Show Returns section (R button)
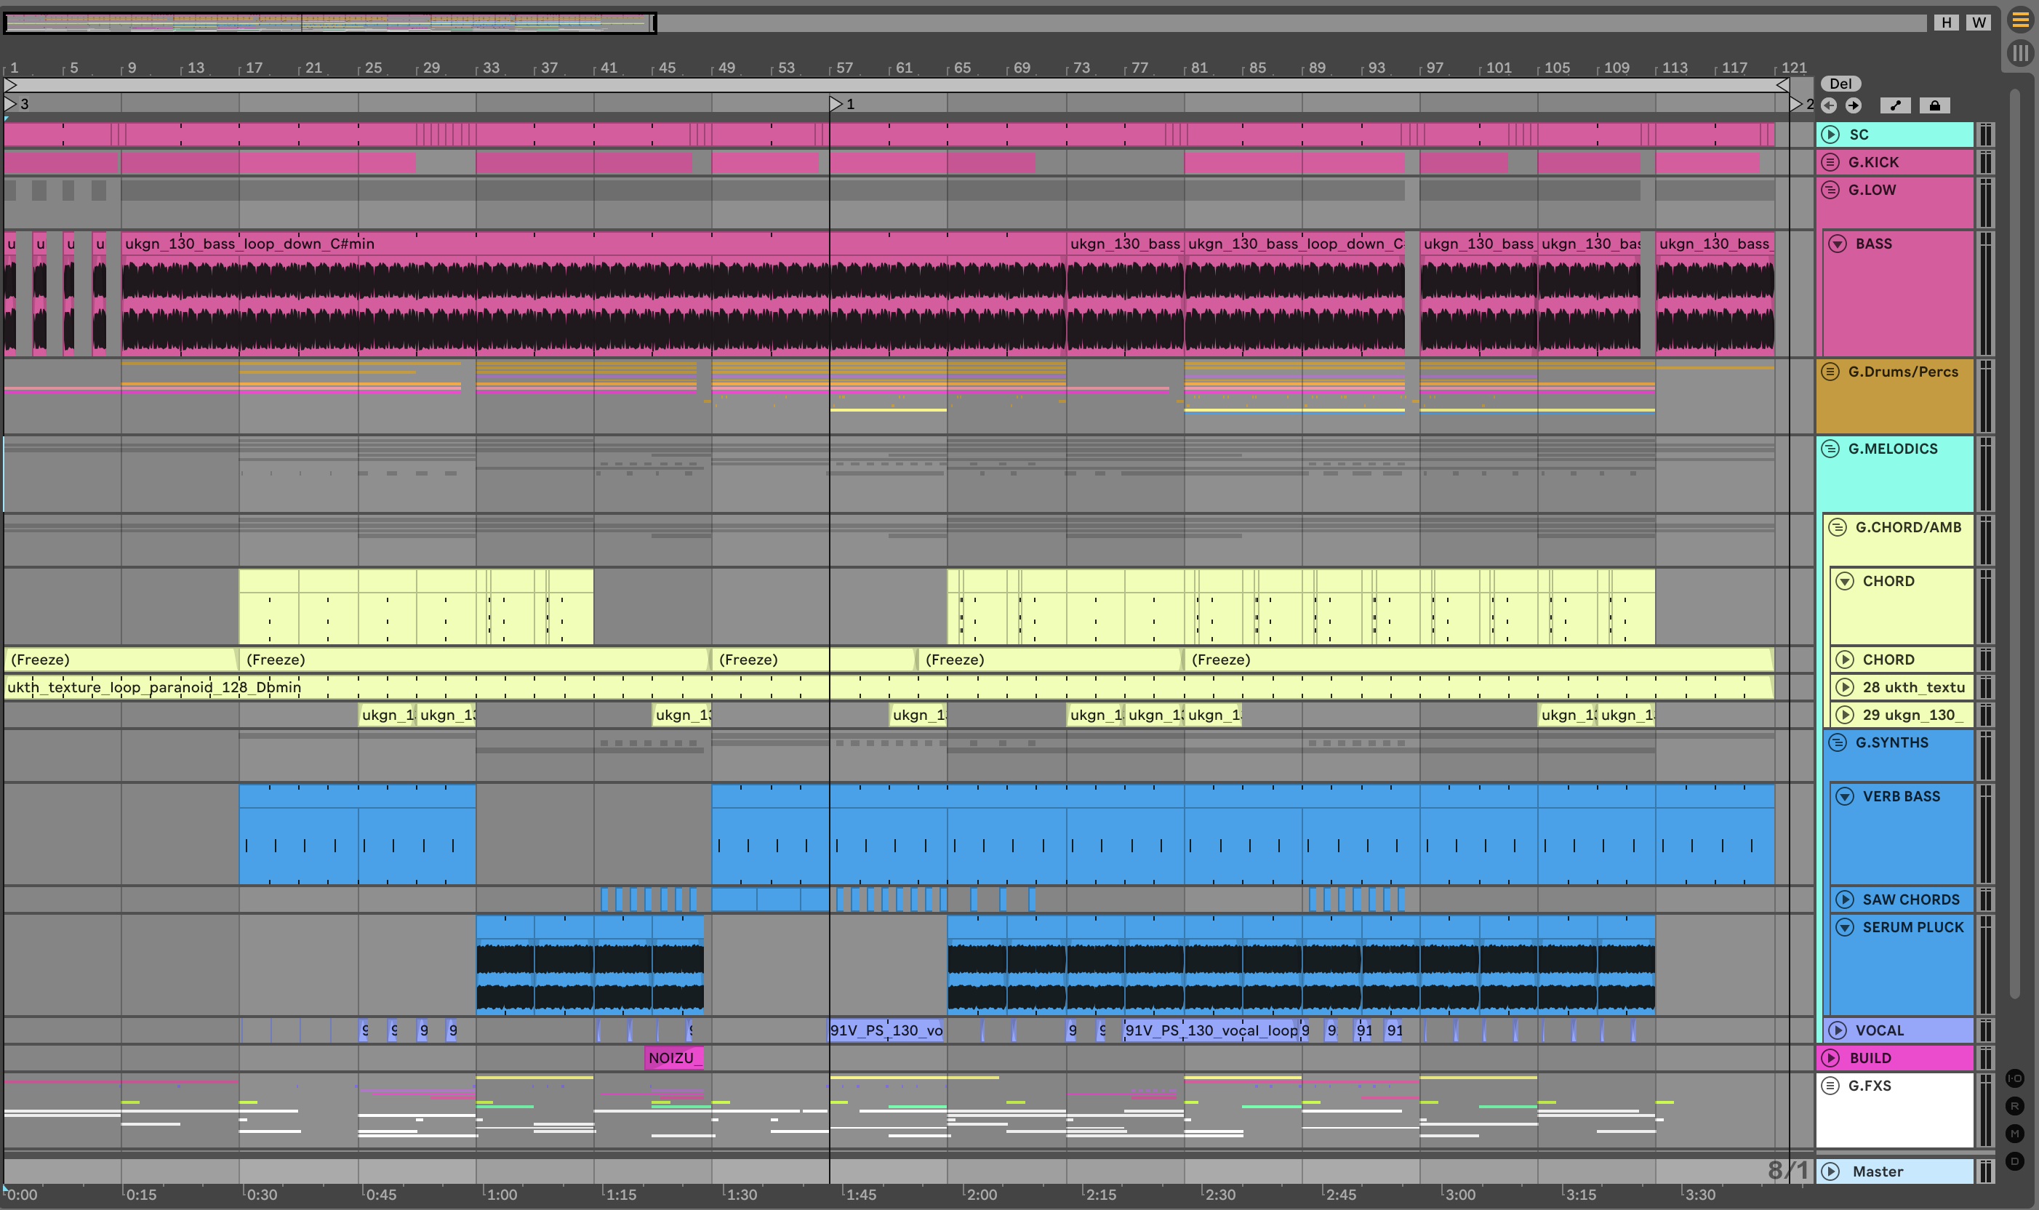This screenshot has height=1210, width=2039. [2014, 1105]
